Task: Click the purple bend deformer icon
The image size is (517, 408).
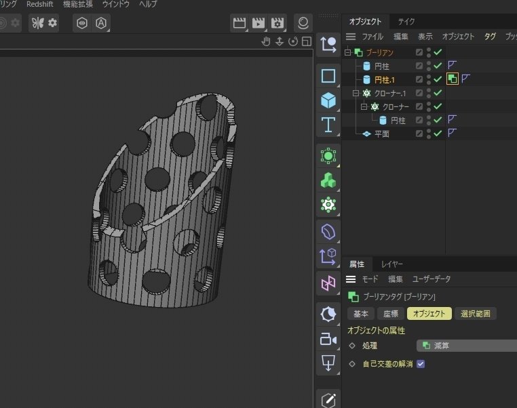Action: click(x=328, y=232)
